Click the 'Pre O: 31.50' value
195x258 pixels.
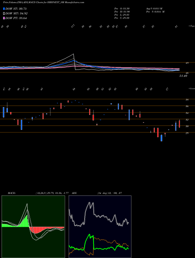(x=122, y=8)
